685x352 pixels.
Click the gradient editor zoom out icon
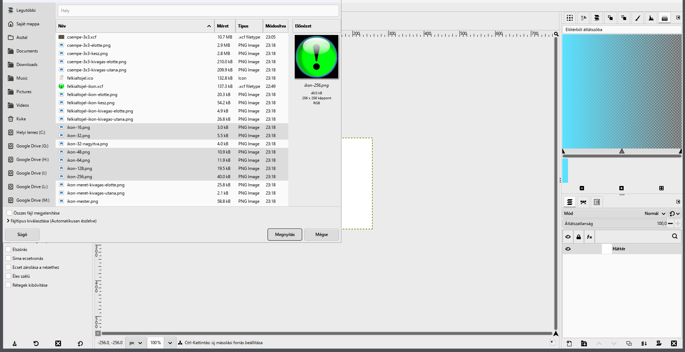(582, 188)
